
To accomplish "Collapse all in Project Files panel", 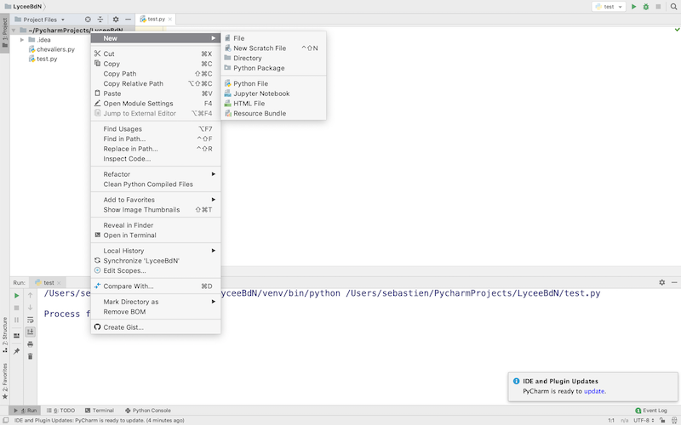I will tap(100, 19).
